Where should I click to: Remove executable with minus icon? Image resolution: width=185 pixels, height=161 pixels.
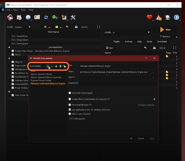[x=52, y=66]
